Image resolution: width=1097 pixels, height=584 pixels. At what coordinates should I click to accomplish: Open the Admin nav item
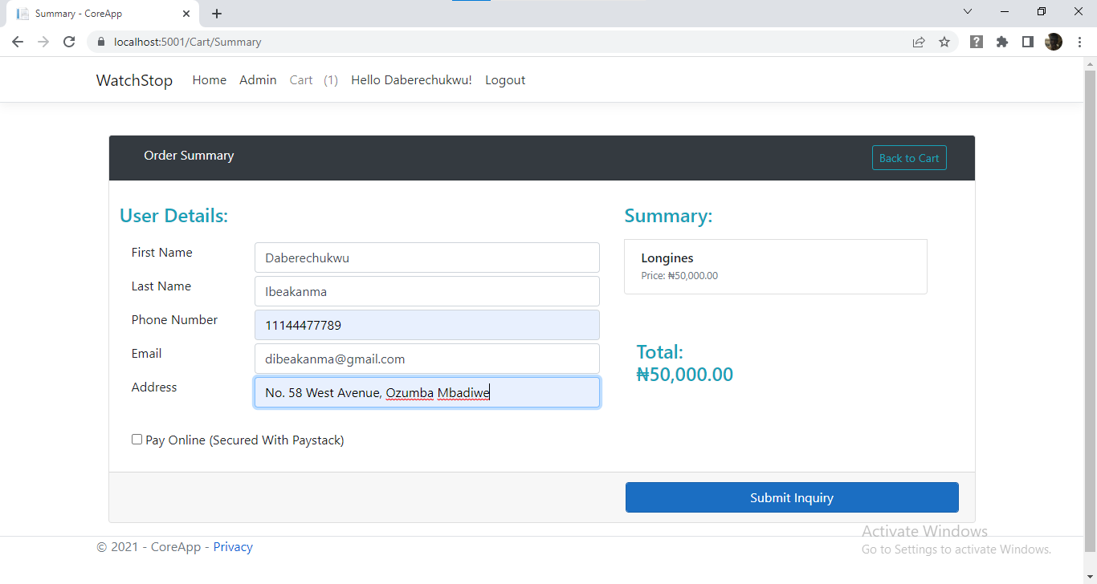[258, 80]
